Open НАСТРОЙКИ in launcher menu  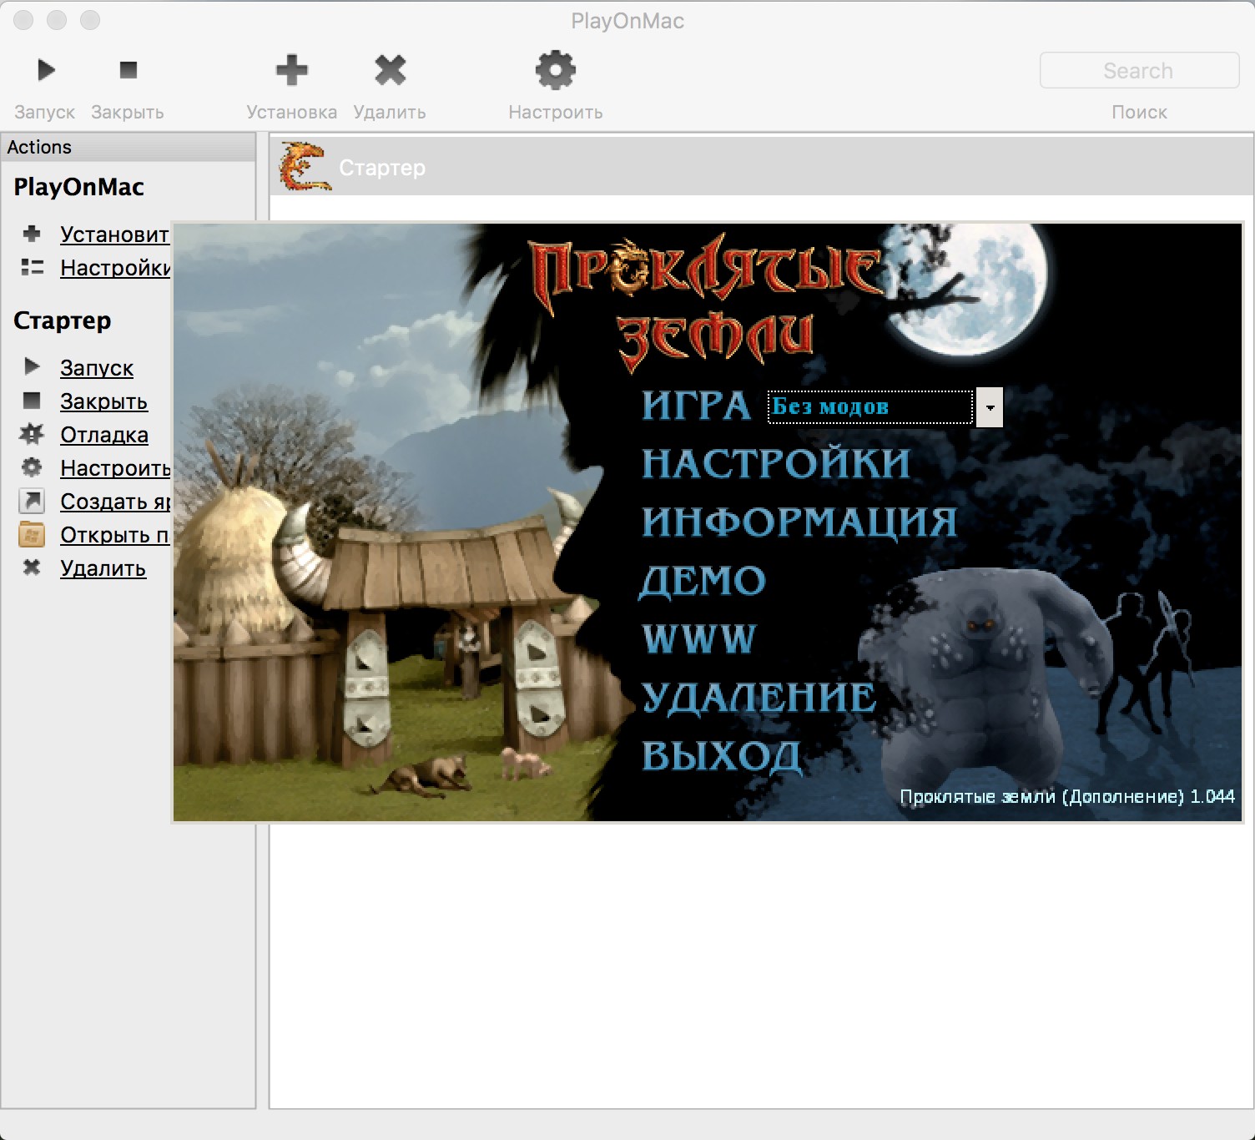(775, 464)
